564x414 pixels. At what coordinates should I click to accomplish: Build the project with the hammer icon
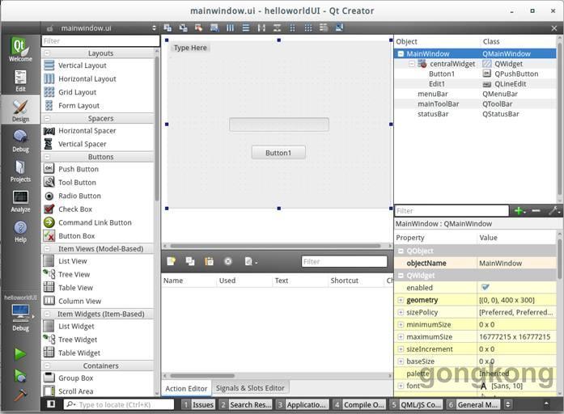click(x=20, y=395)
